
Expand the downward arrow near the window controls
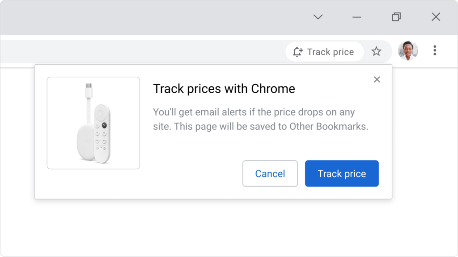coord(318,17)
